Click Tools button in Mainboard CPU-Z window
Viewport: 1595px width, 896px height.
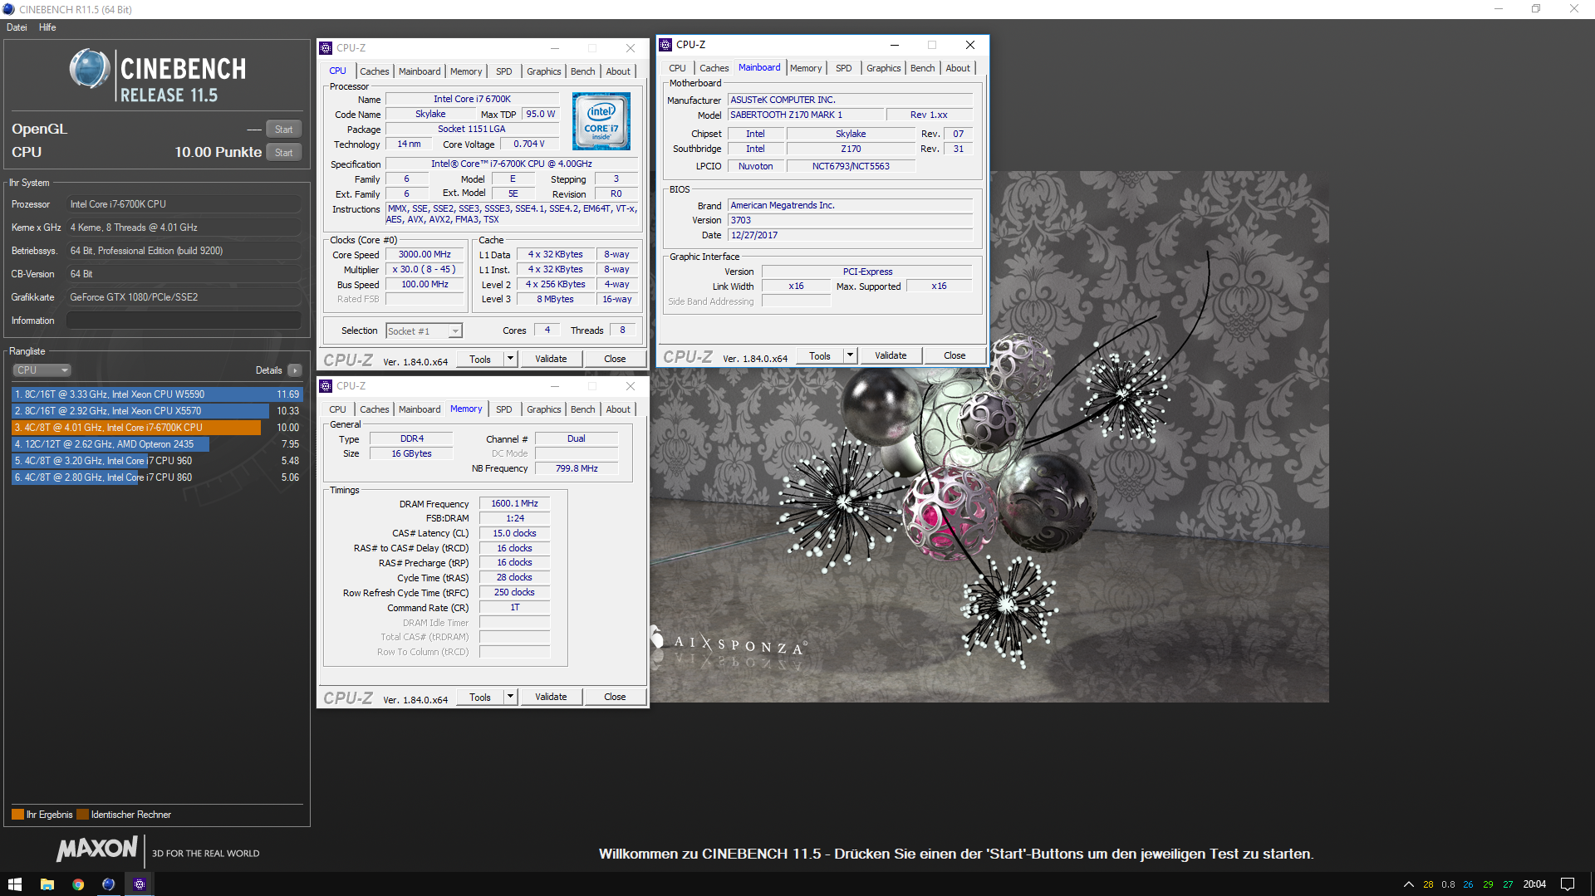click(820, 356)
